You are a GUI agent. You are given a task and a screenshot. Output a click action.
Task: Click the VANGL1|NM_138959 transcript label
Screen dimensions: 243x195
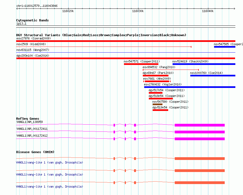29,122
